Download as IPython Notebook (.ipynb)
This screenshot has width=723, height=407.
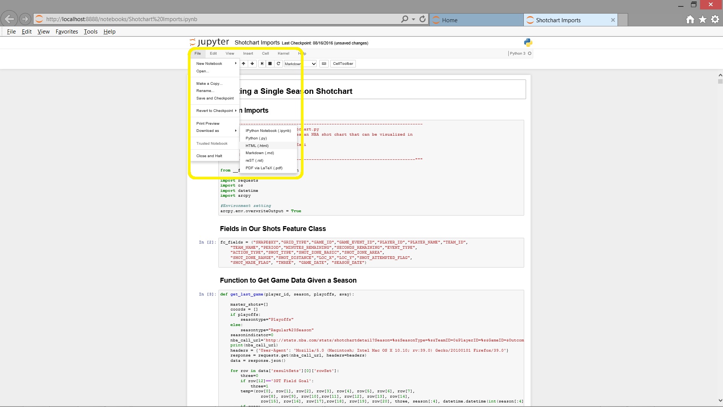(268, 131)
